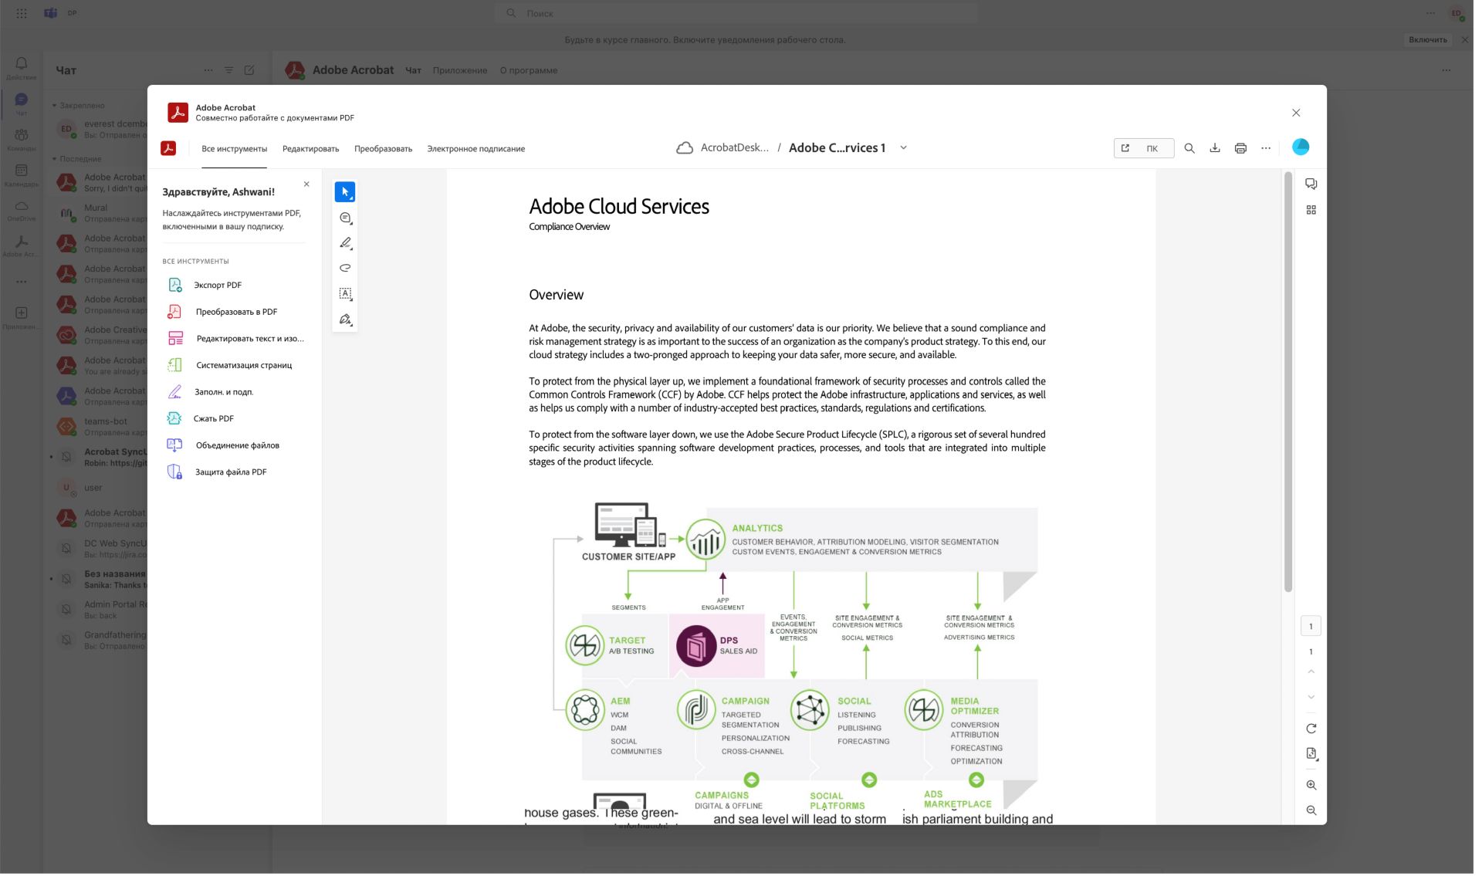Open the overflow menu ellipsis
The image size is (1482, 876).
pyautogui.click(x=1266, y=147)
